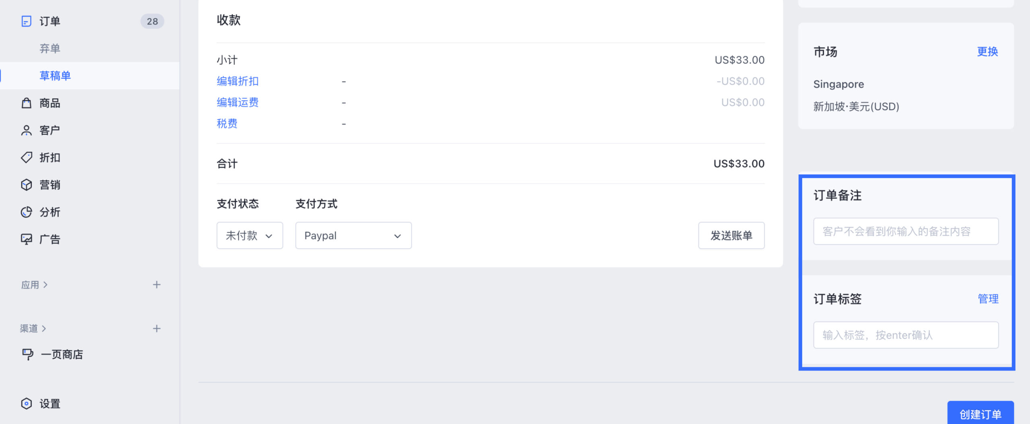The height and width of the screenshot is (424, 1030).
Task: Click the 发送账单 send invoice button
Action: (x=731, y=236)
